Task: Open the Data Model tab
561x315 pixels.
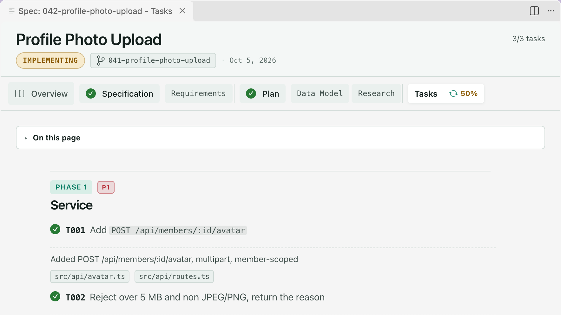Action: pyautogui.click(x=320, y=93)
